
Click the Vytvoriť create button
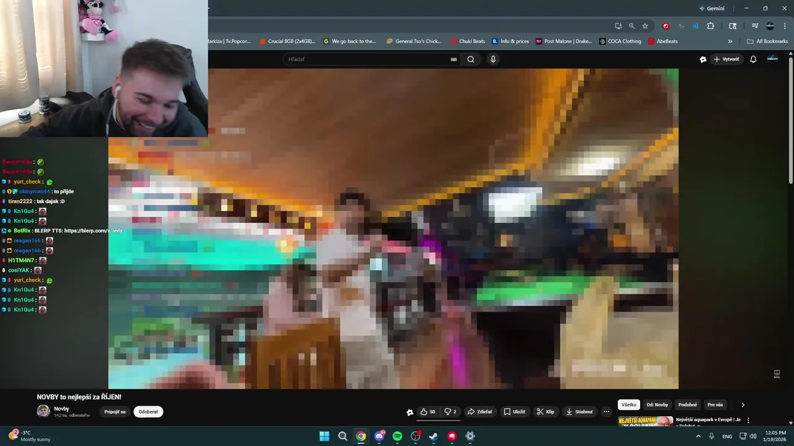coord(726,59)
